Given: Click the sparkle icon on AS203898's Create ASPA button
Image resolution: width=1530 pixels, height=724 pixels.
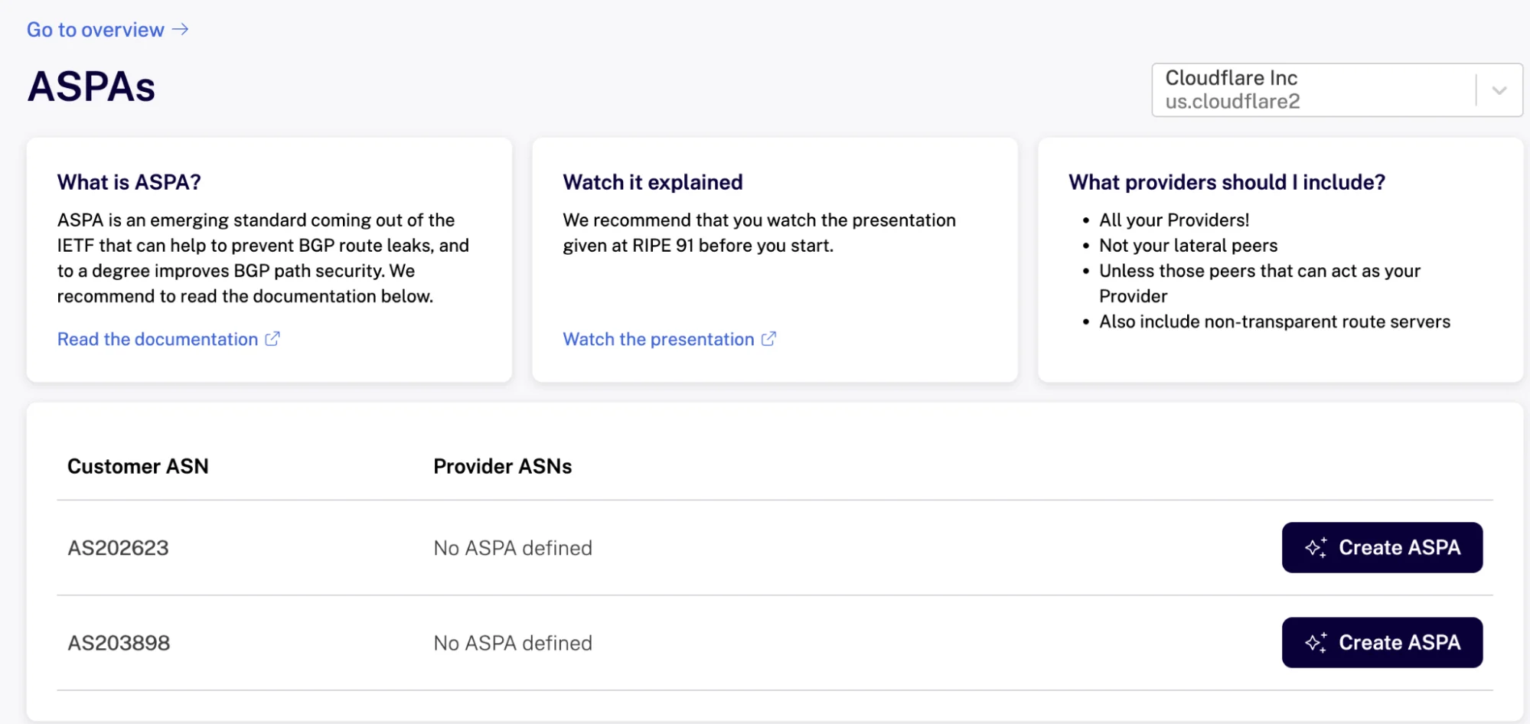Looking at the screenshot, I should [x=1316, y=642].
